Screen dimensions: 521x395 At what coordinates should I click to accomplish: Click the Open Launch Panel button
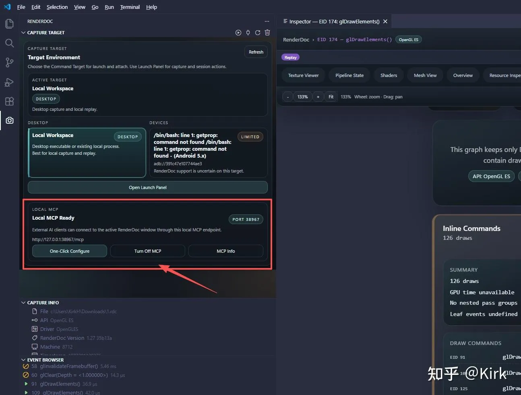(x=148, y=187)
